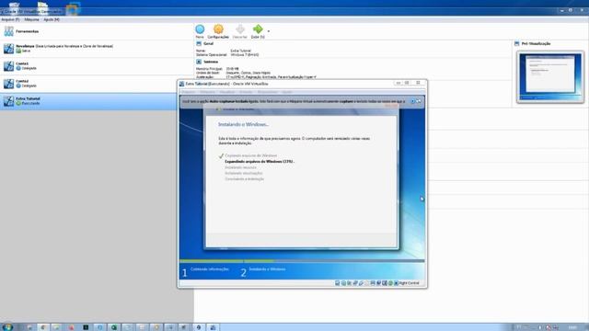Image resolution: width=589 pixels, height=331 pixels.
Task: Open Arquivo menu in Extra Tutorial VM window
Action: (x=189, y=92)
